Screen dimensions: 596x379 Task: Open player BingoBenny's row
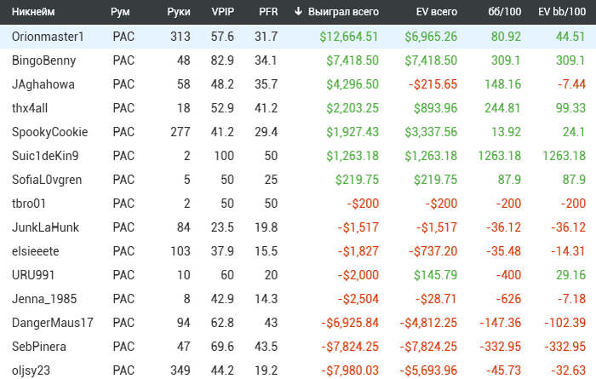click(x=44, y=60)
